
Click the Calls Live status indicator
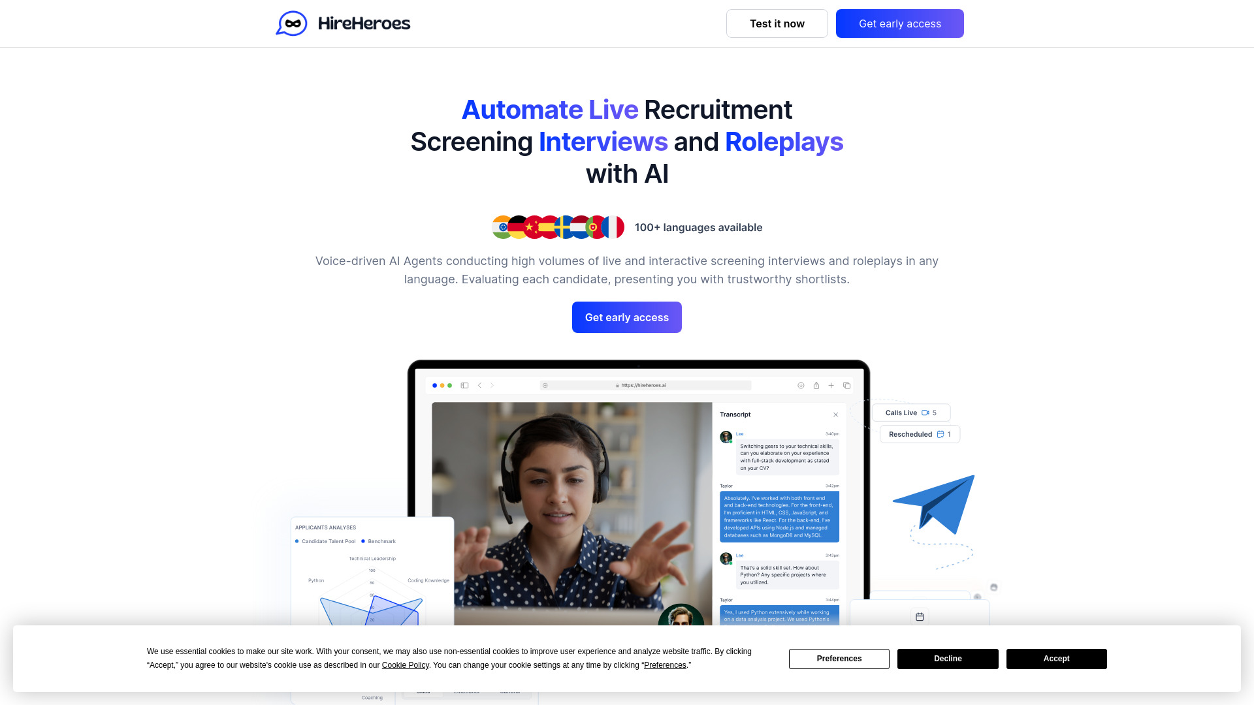point(910,413)
